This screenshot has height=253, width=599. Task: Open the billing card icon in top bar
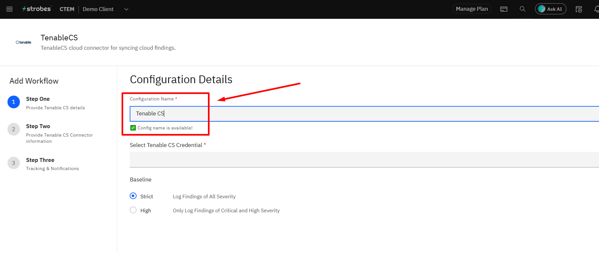(x=504, y=9)
